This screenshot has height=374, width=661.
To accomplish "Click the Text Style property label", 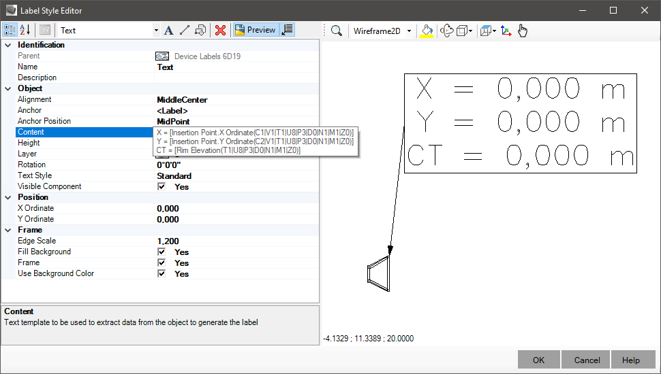I will (x=35, y=175).
